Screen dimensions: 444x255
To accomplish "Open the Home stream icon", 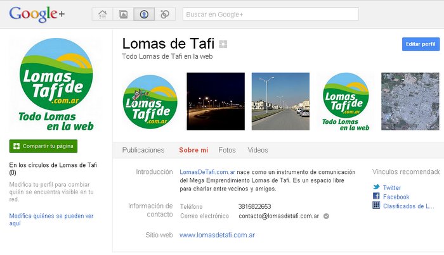I will click(103, 14).
